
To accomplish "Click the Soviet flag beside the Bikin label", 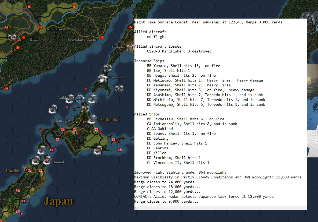I will (24, 37).
